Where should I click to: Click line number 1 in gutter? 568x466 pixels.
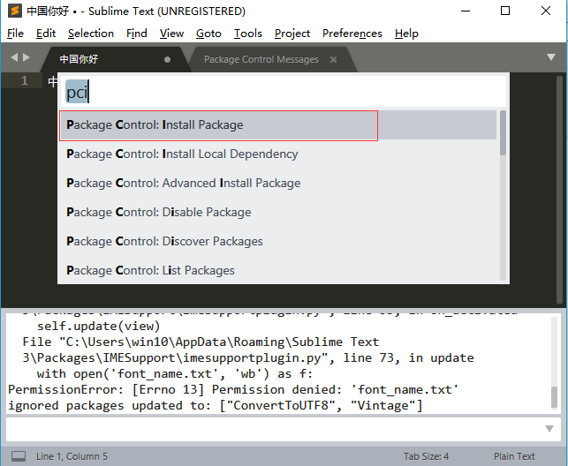pos(24,80)
